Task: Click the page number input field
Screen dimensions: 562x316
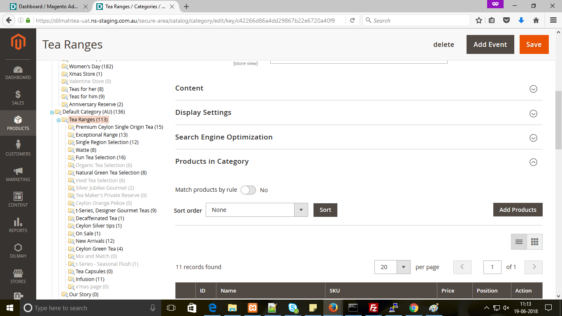Action: 492,267
